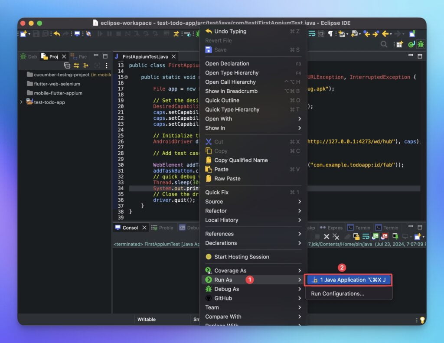Viewport: 444px width, 343px height.
Task: Click Previous Annotation toolbar icon
Action: click(354, 34)
